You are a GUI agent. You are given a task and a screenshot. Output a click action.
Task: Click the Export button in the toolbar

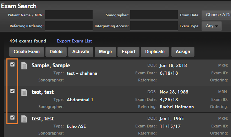pos(128,52)
